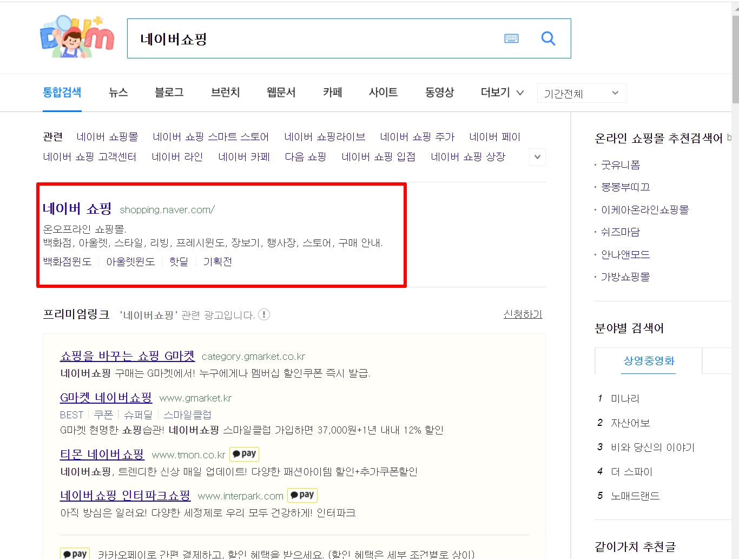Click the pay badge next to www.tmon.co.kr

[245, 454]
